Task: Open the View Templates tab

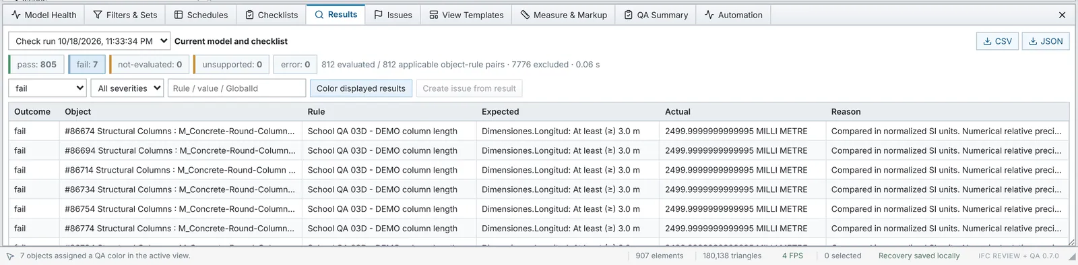Action: point(466,15)
